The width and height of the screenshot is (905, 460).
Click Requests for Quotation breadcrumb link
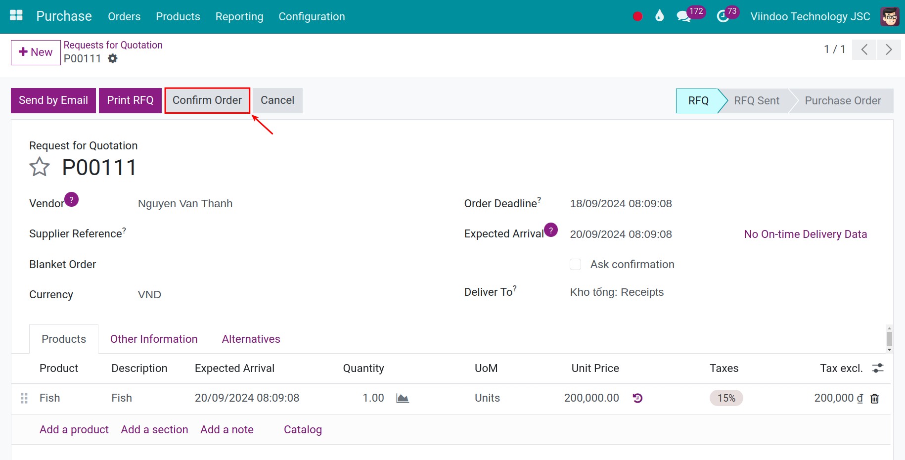click(x=113, y=45)
